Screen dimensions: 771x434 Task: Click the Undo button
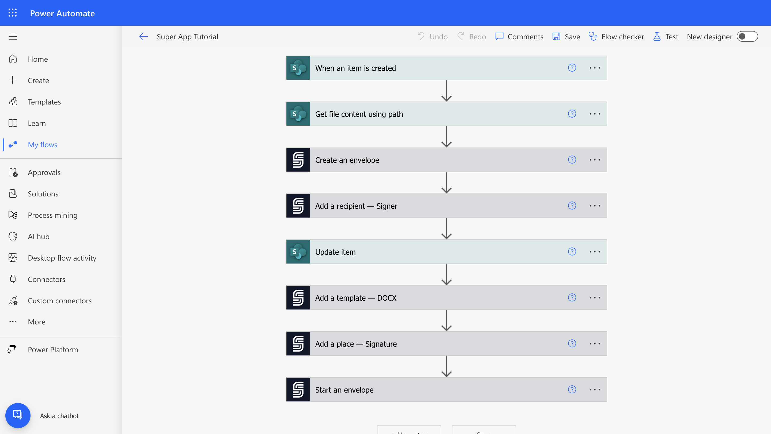pos(432,36)
